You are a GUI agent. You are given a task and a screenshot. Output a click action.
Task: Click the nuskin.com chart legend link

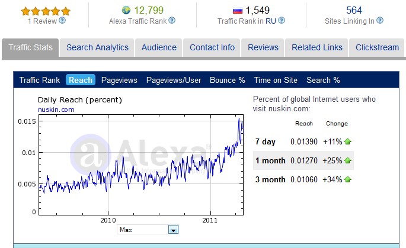pyautogui.click(x=56, y=109)
